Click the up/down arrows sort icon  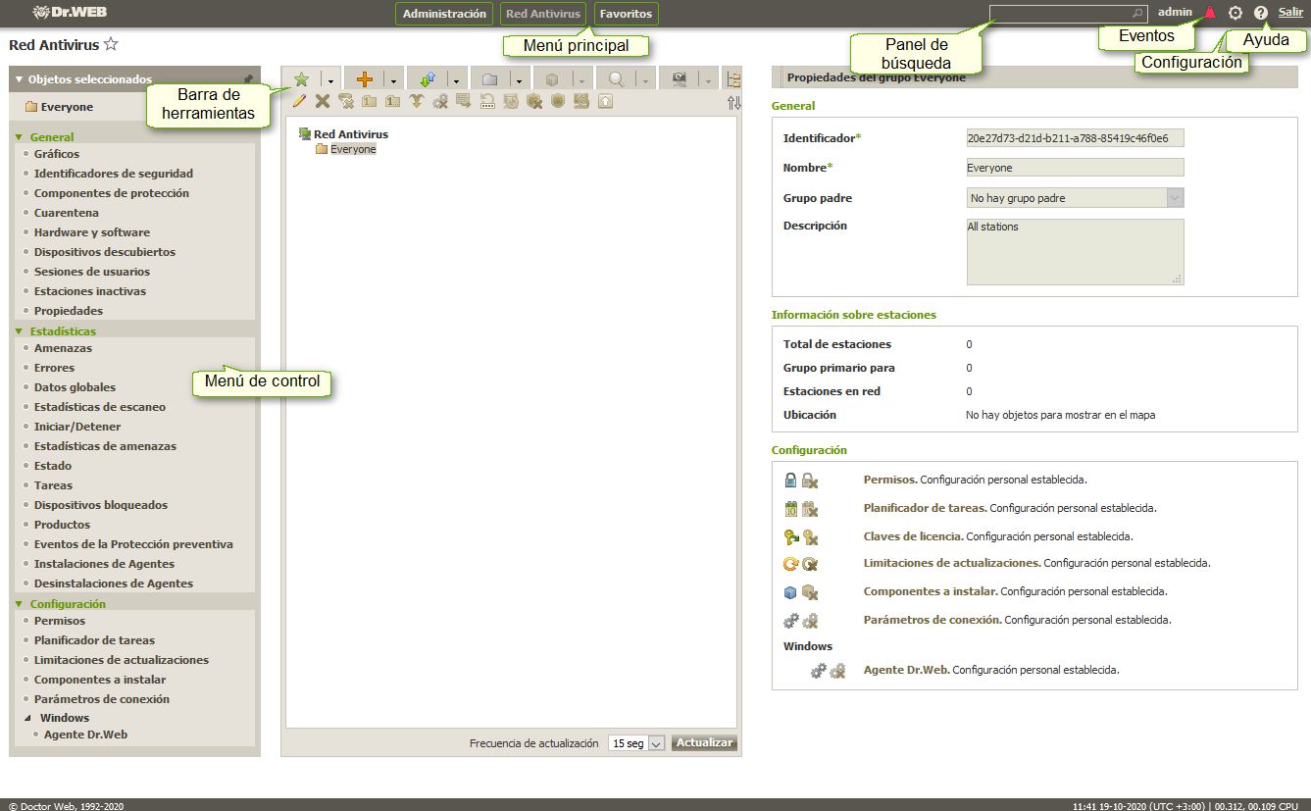click(x=733, y=102)
